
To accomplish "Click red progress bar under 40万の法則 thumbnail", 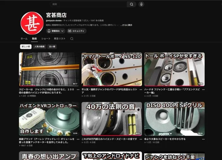I will 112,135.
